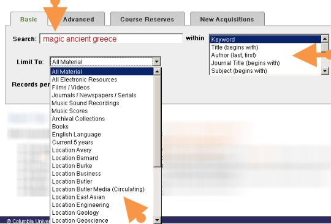This screenshot has height=224, width=331.
Task: Select Subject (begins with) option
Action: (x=265, y=71)
